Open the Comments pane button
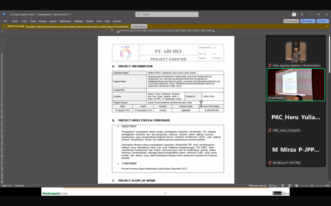The width and height of the screenshot is (331, 206). (x=291, y=21)
